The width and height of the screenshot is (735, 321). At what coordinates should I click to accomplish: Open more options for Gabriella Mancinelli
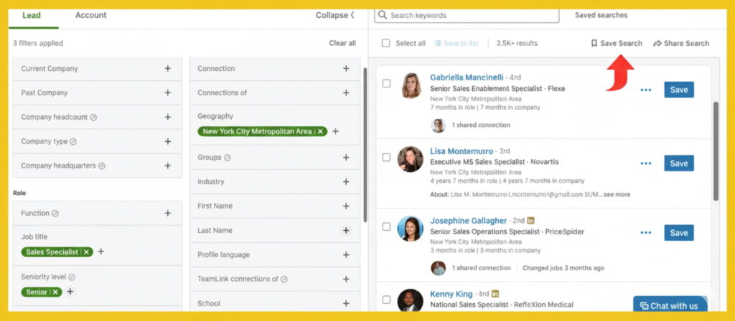(x=645, y=90)
